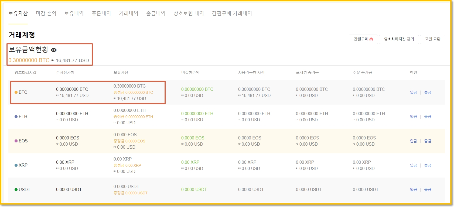The width and height of the screenshot is (454, 207).
Task: Click 출금 link in USDT row
Action: tap(428, 190)
